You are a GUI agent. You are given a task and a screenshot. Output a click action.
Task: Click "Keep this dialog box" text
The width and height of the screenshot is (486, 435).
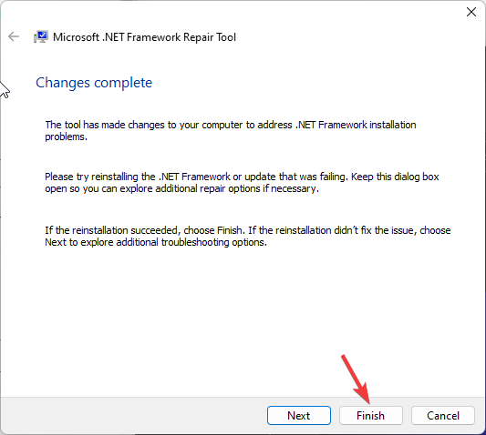point(395,177)
